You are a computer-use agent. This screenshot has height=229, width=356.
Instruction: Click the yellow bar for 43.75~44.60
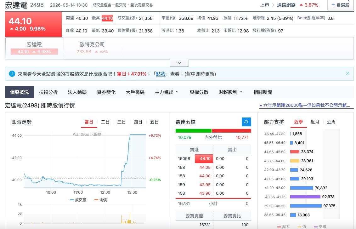point(295,161)
